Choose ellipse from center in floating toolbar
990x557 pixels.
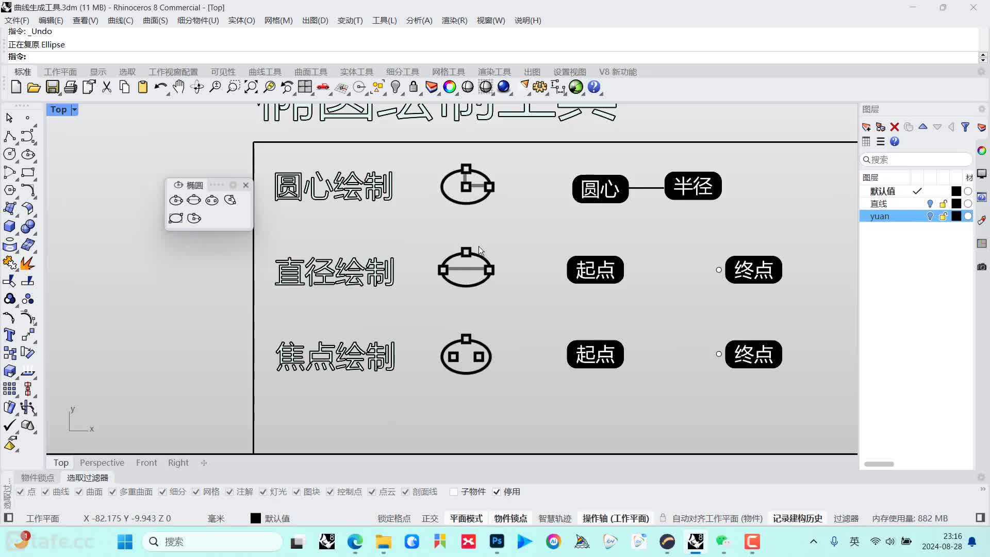[x=176, y=200]
